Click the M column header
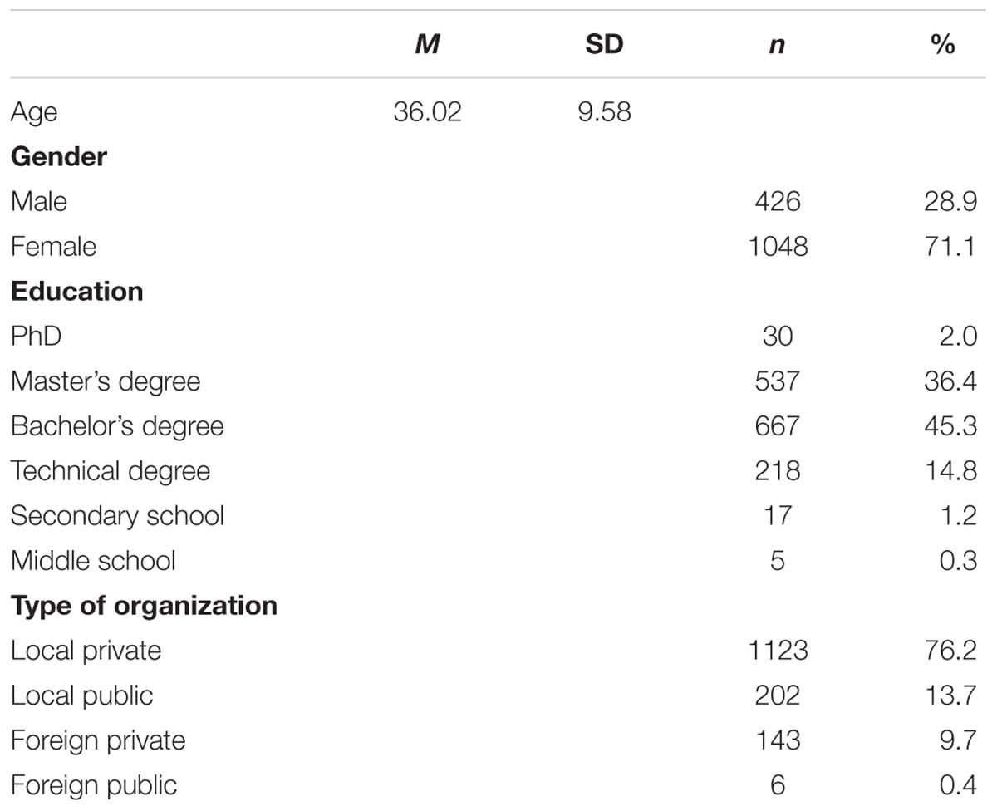997x811 pixels. click(x=427, y=45)
